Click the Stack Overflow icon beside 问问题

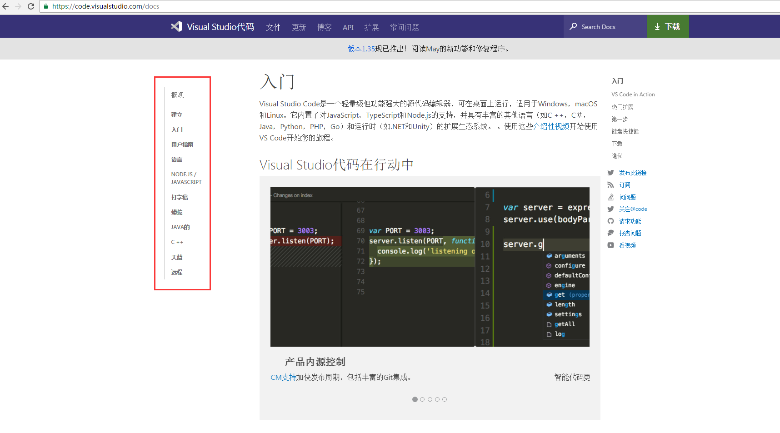[x=610, y=197]
